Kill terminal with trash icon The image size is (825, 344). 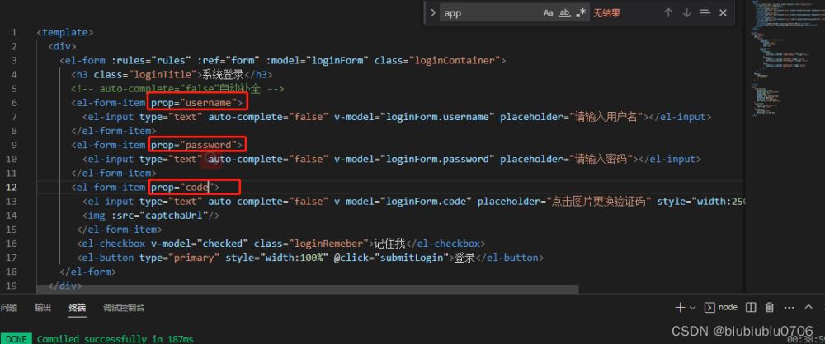pos(769,307)
